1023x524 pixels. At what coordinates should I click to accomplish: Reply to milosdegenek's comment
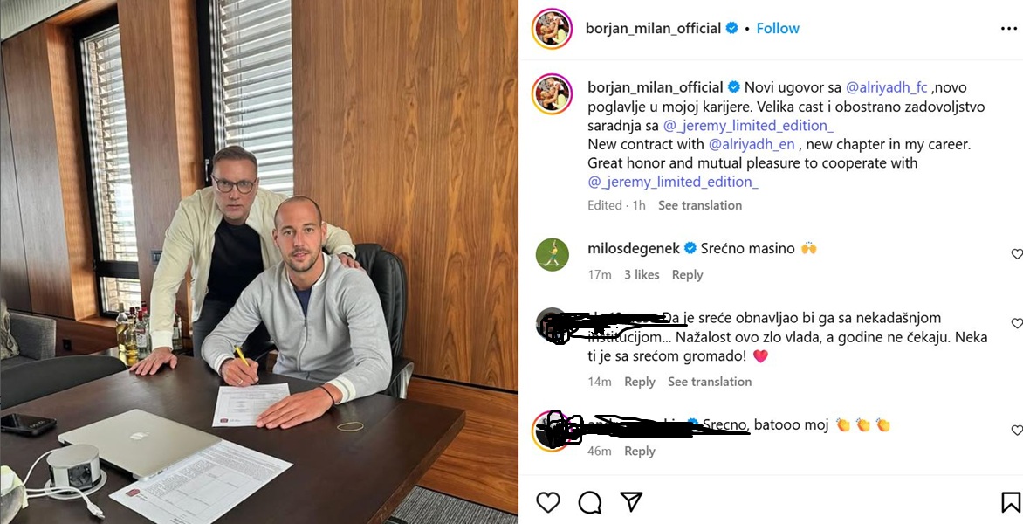click(687, 275)
